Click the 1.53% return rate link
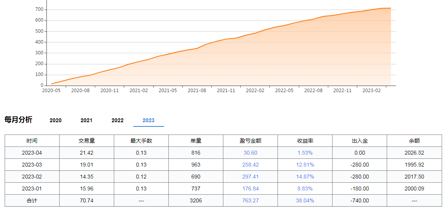 (305, 153)
